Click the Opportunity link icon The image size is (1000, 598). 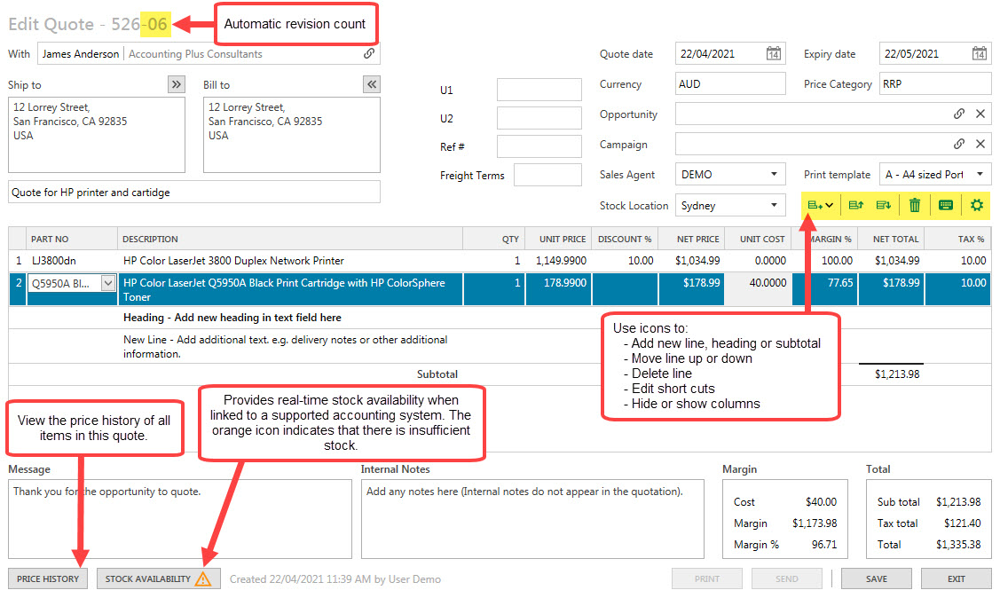pyautogui.click(x=958, y=114)
